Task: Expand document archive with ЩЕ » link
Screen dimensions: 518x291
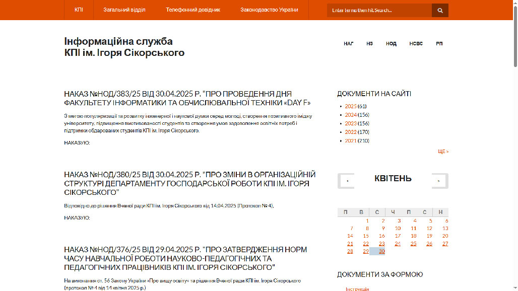Action: pos(443,151)
